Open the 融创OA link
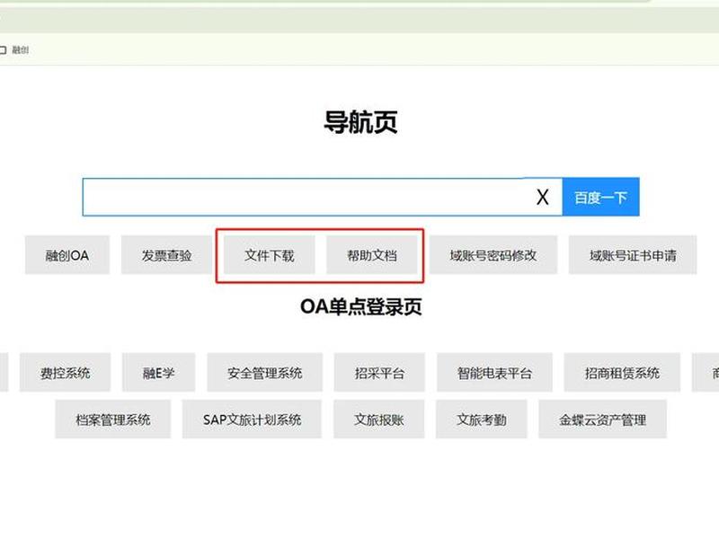Viewport: 719px width, 539px height. pos(67,255)
